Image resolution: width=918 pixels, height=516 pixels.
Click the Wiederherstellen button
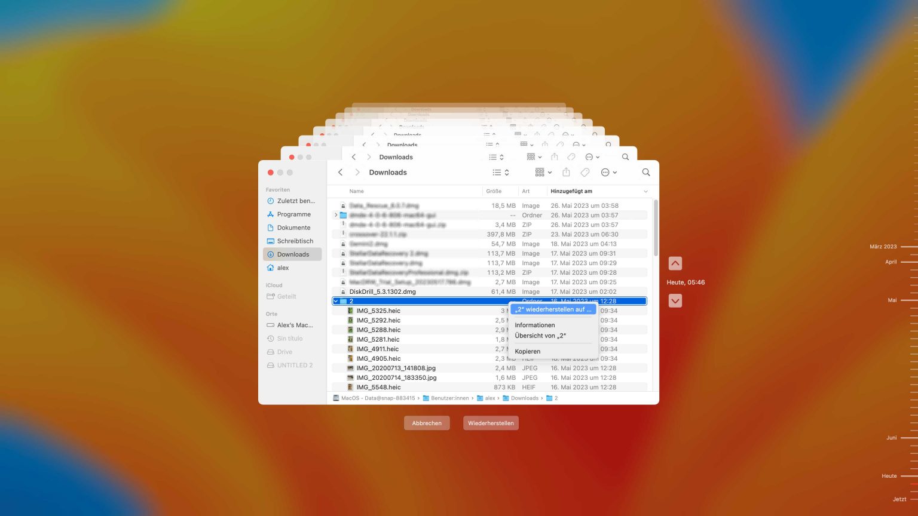(x=491, y=423)
